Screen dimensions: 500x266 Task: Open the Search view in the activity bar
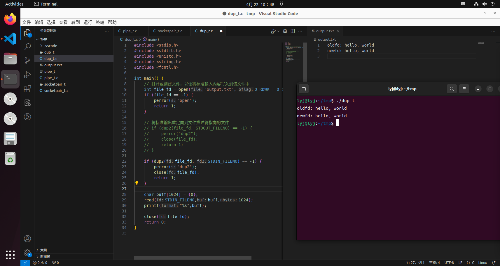click(x=27, y=47)
